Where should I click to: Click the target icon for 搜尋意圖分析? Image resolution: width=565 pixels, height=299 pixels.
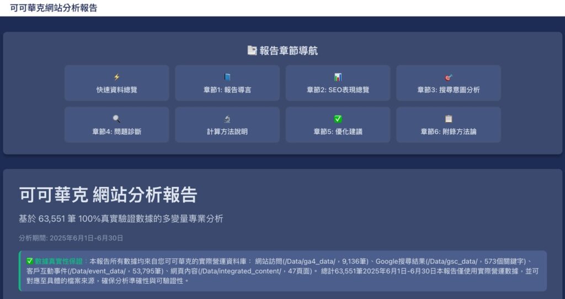click(449, 77)
